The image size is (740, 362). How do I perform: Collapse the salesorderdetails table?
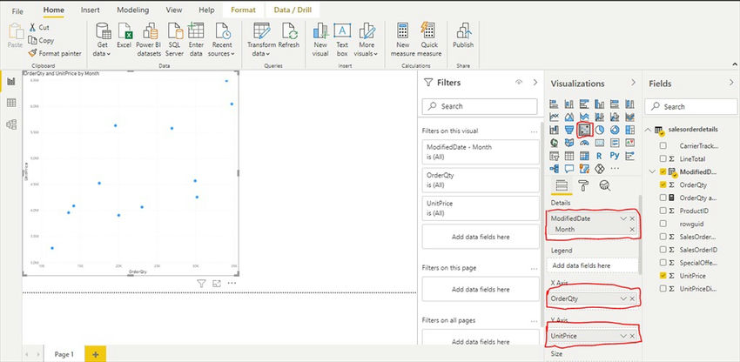(x=649, y=131)
